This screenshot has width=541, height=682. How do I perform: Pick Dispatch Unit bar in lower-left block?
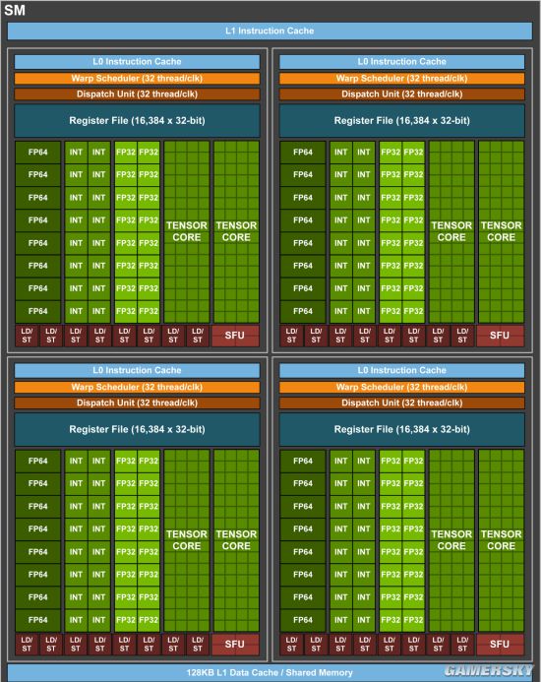[137, 403]
